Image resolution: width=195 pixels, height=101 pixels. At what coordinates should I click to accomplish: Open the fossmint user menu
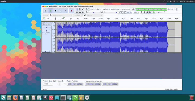pos(190,1)
